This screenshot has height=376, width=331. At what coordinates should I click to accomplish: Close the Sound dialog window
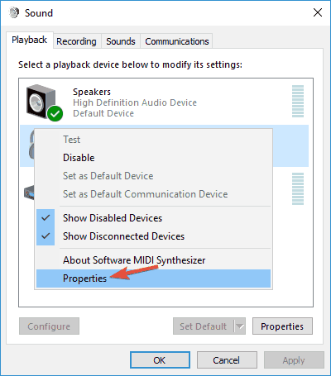click(318, 12)
